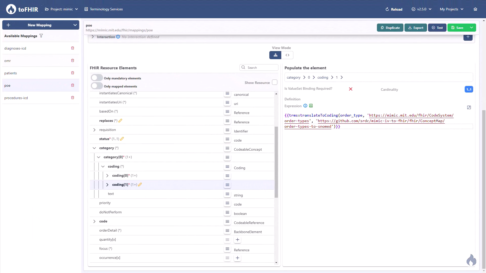Edit the status element via pencil icon

coord(122,139)
